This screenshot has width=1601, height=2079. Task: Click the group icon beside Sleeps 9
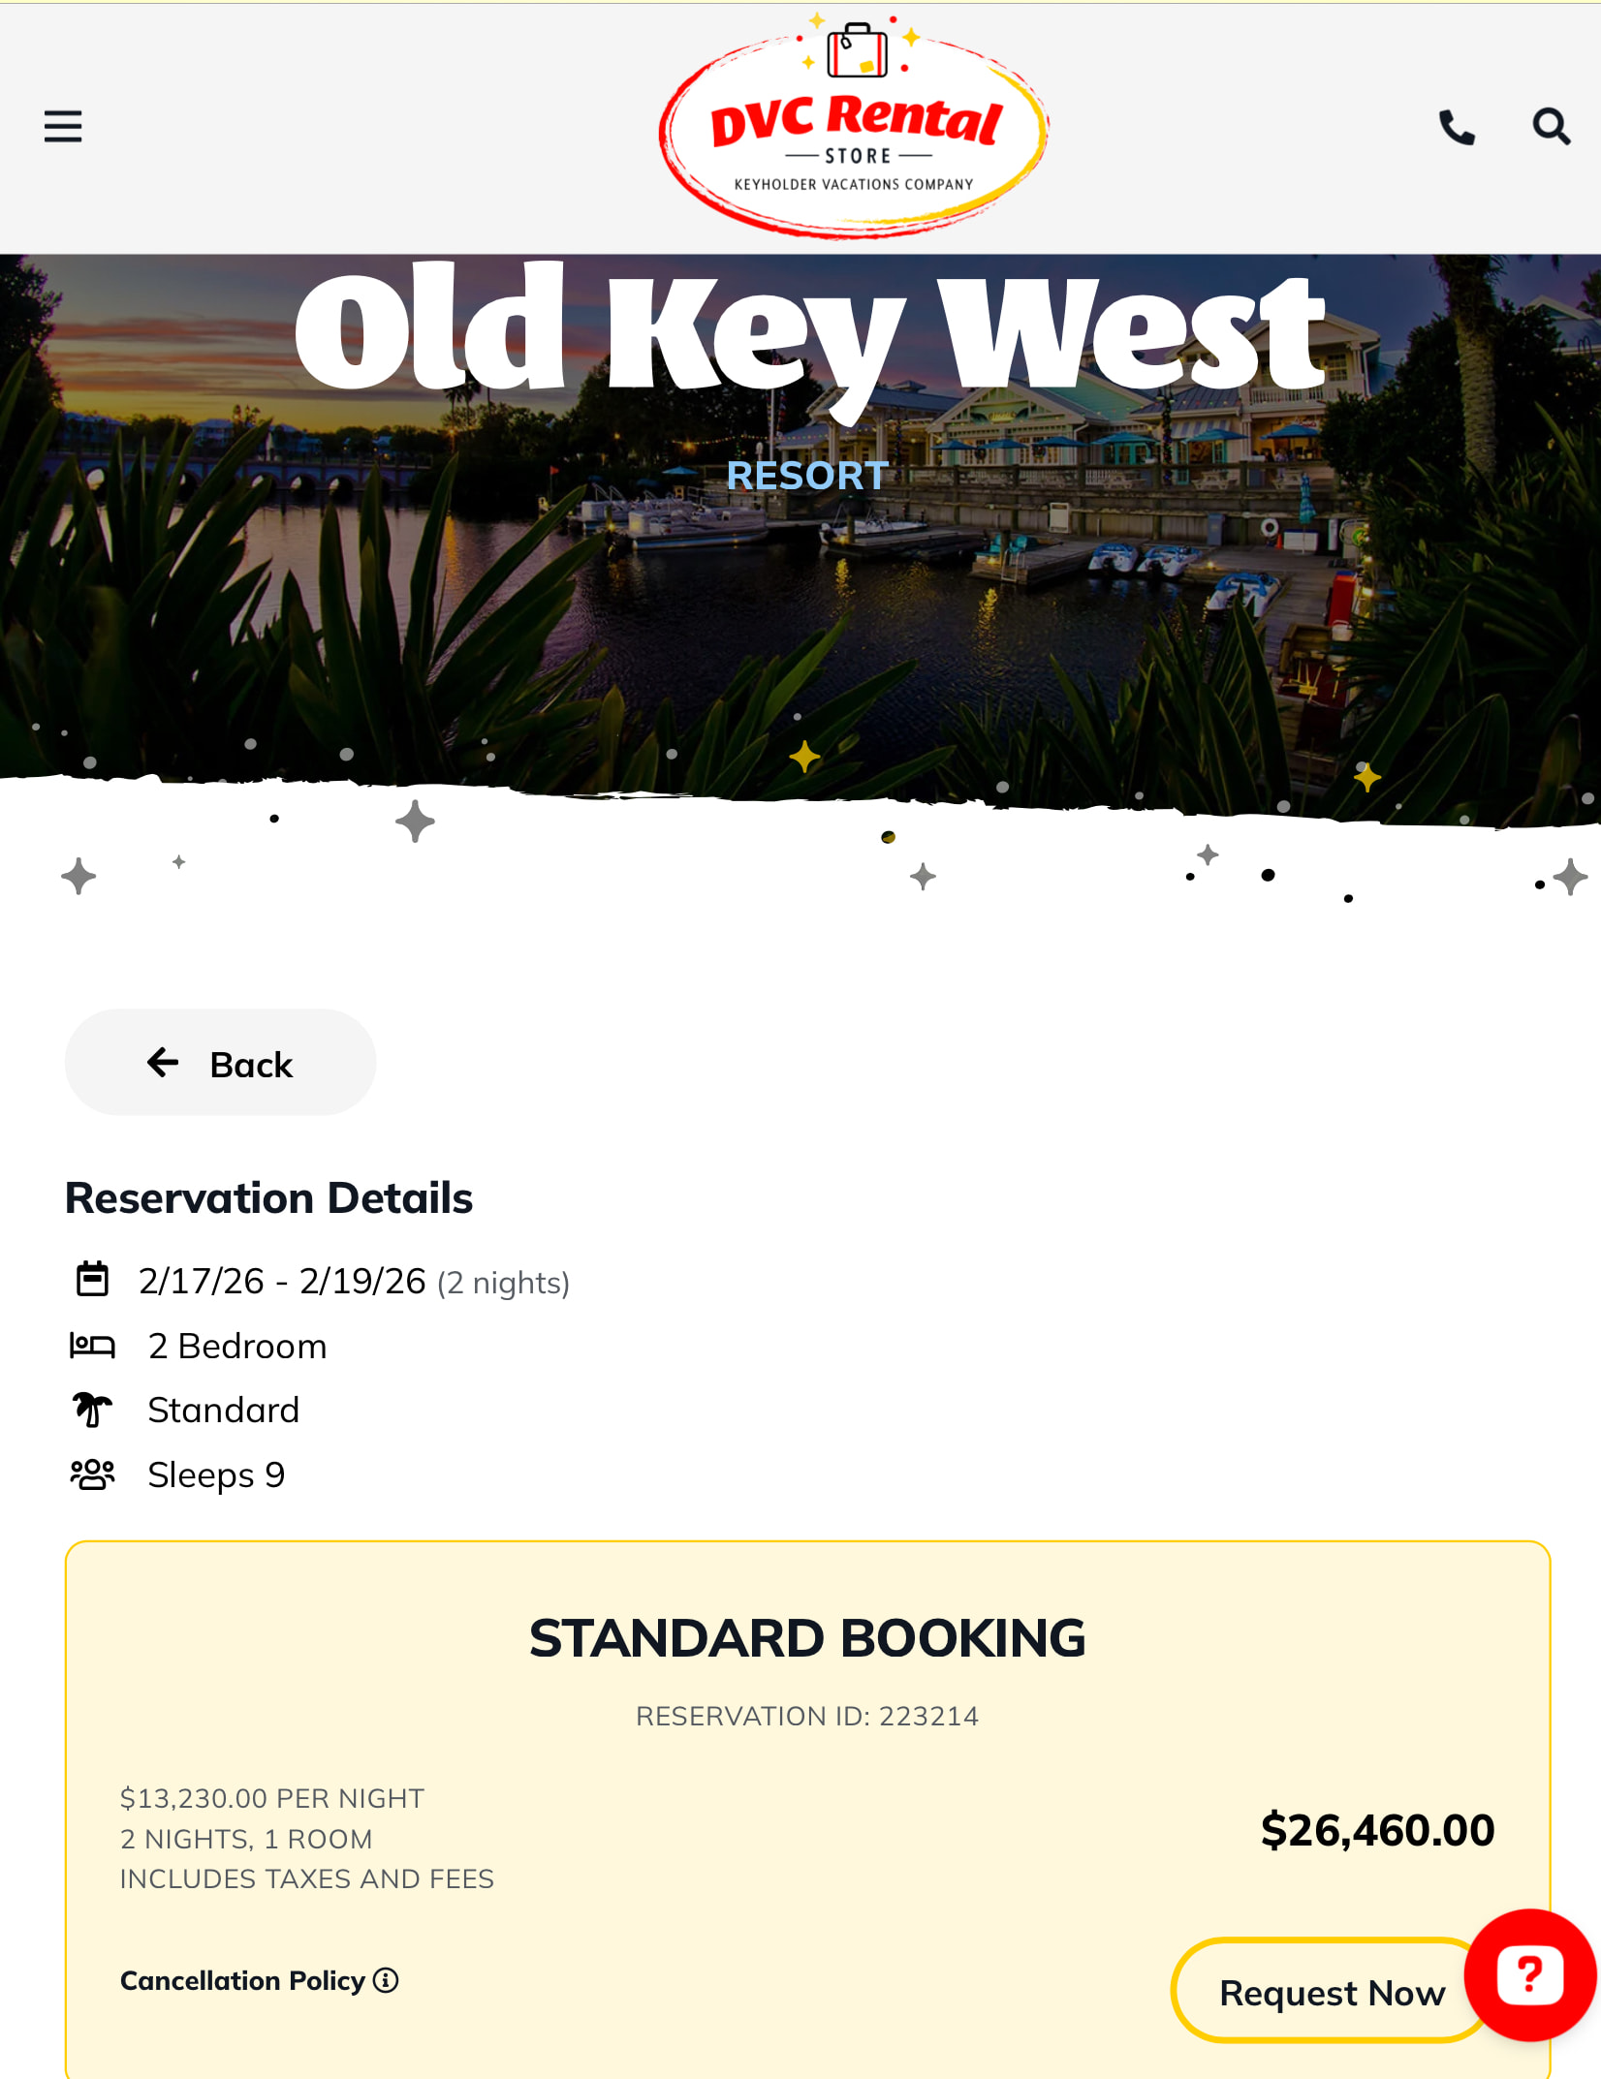tap(93, 1474)
